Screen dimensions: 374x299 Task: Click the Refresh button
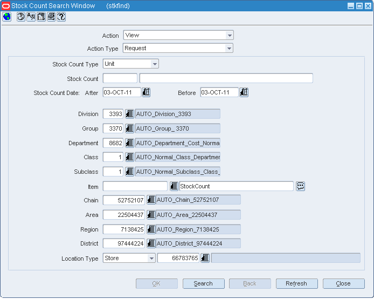click(x=297, y=283)
